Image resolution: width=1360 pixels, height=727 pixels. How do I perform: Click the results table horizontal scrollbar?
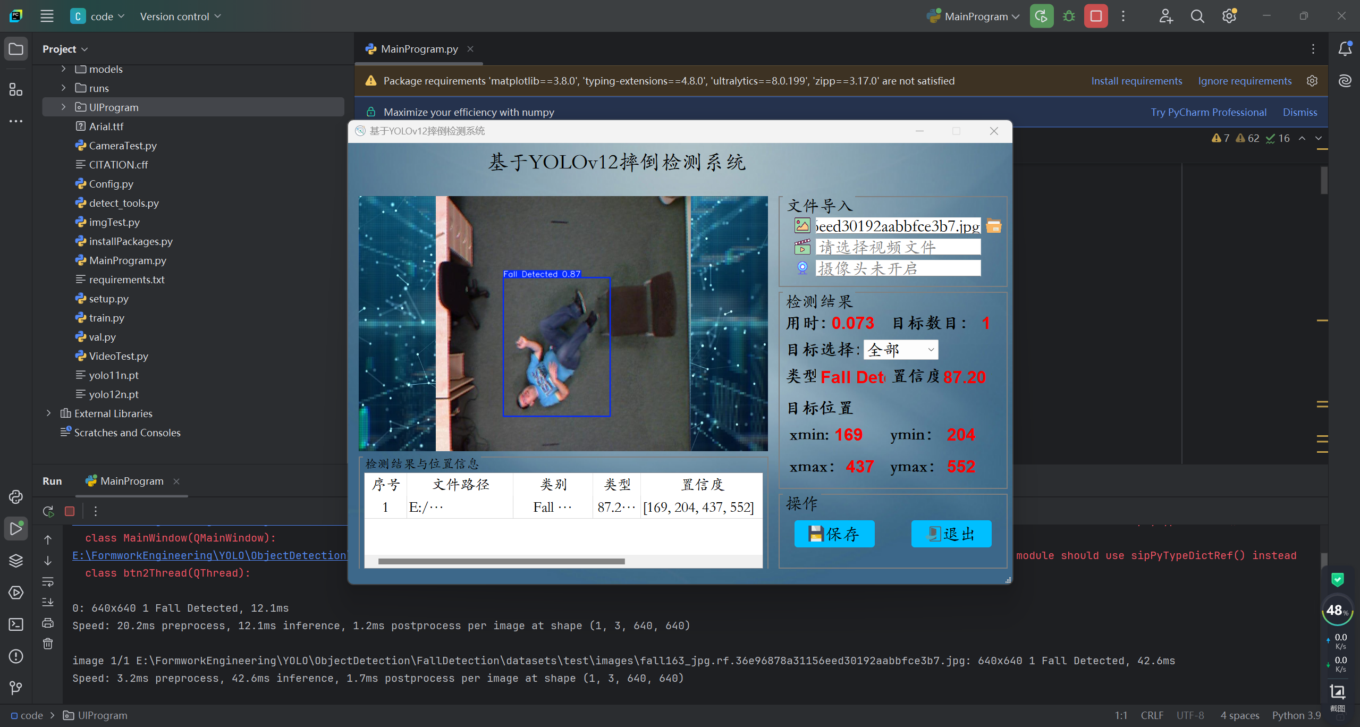(x=501, y=561)
